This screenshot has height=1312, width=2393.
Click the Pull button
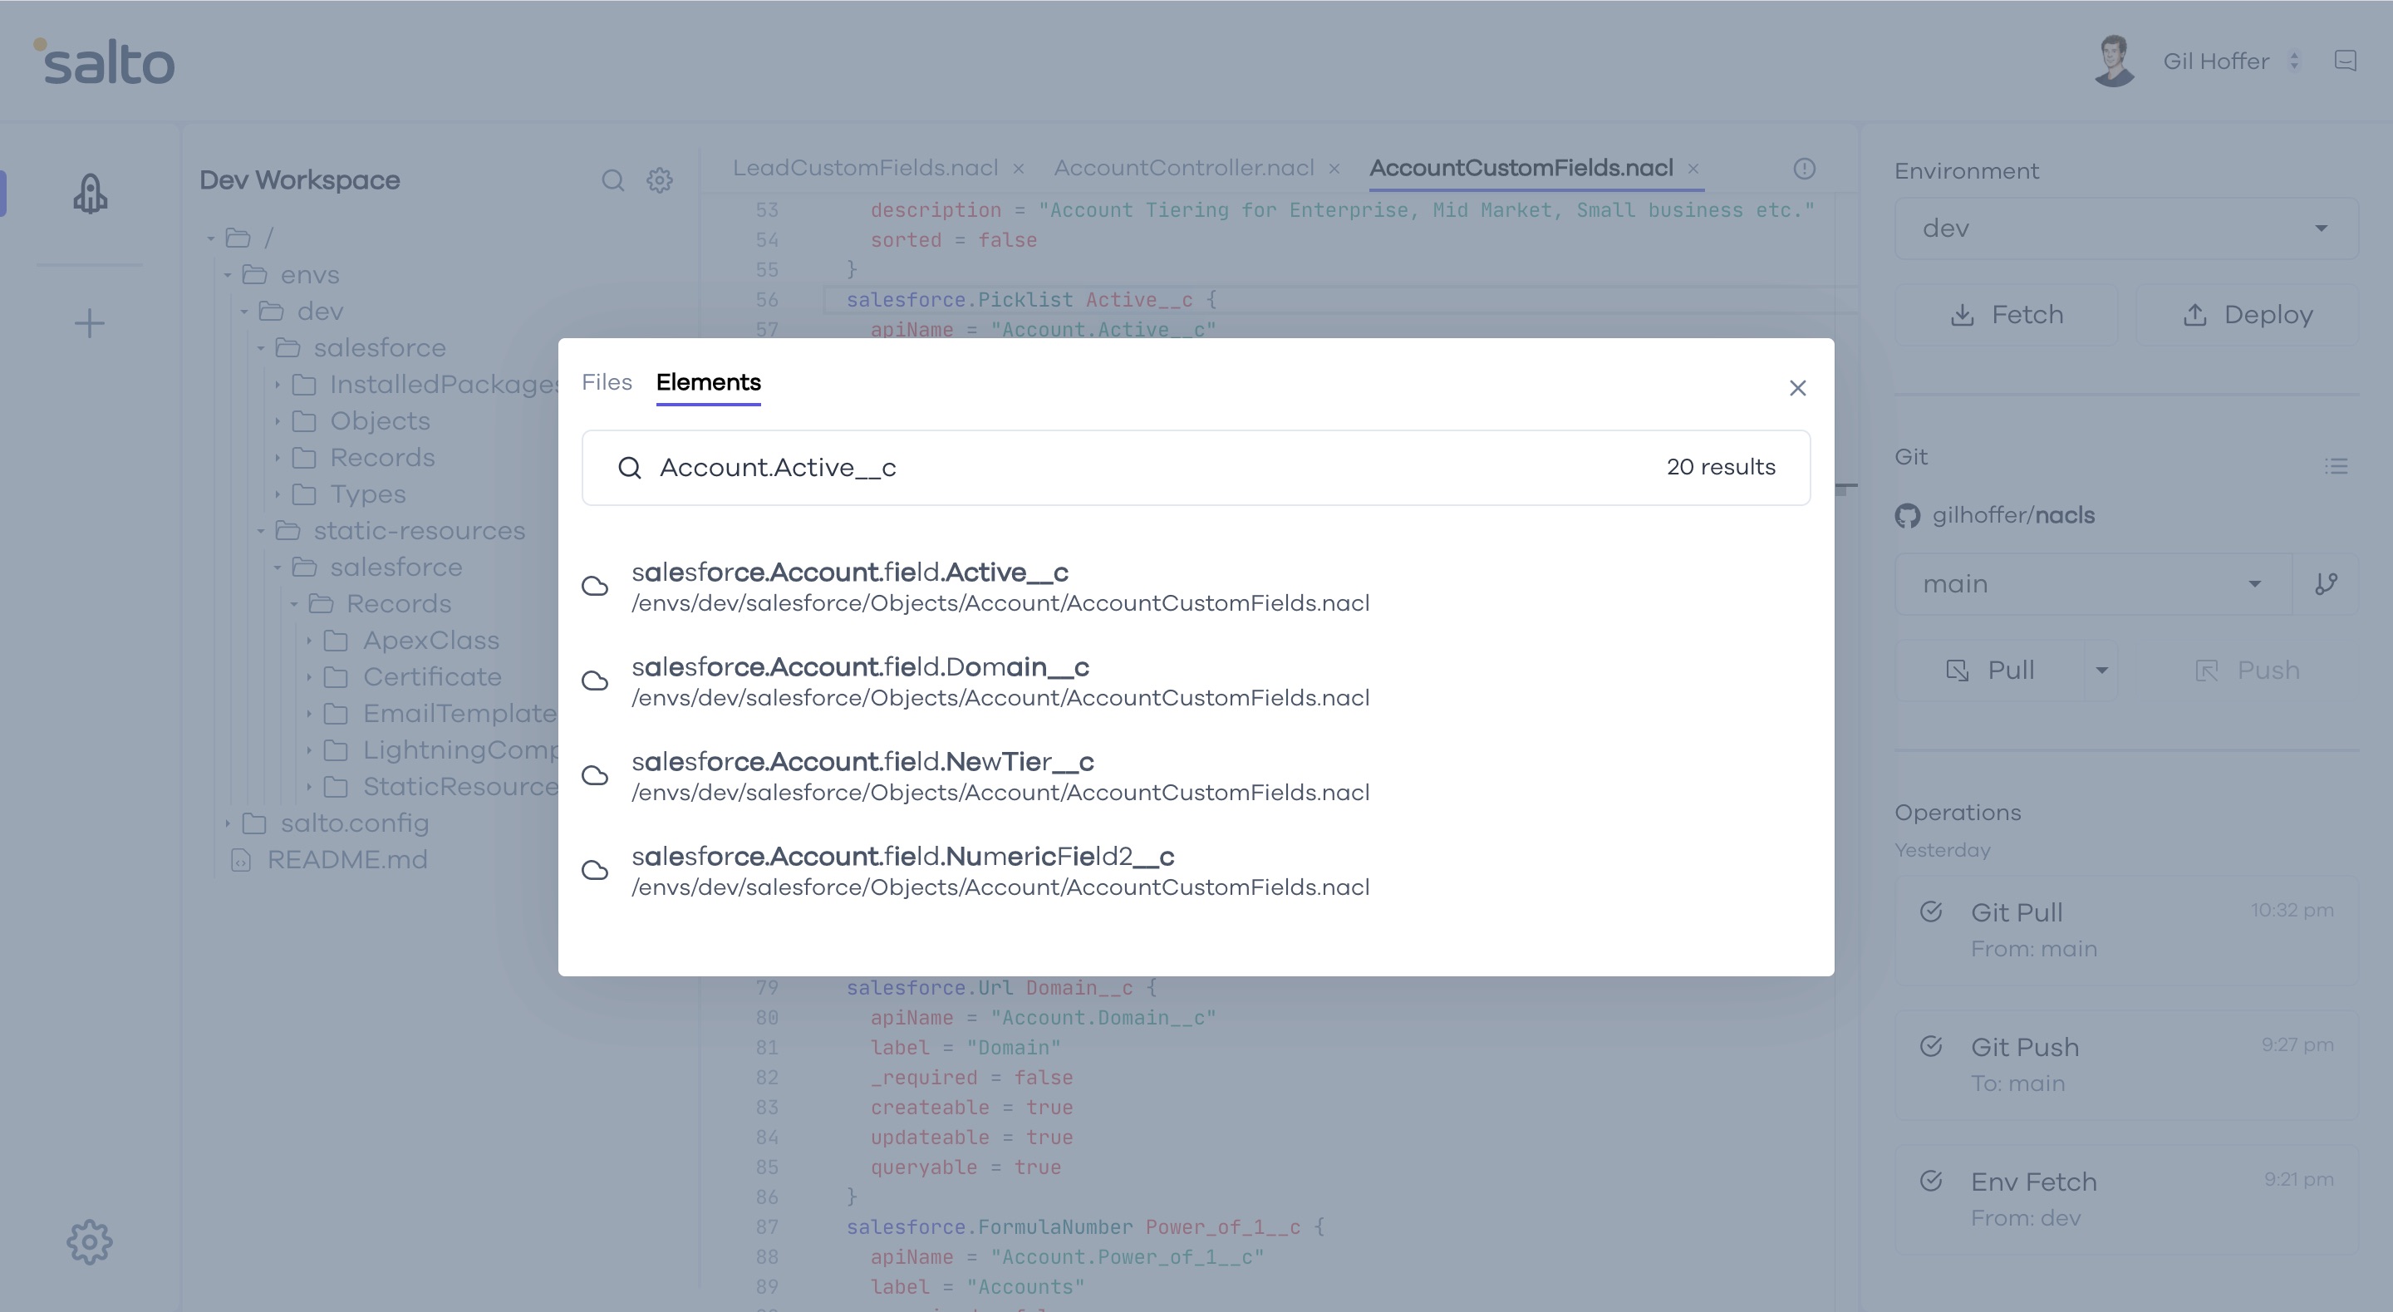pyautogui.click(x=1990, y=670)
